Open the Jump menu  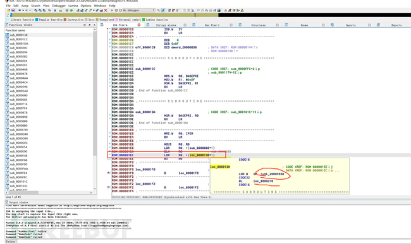click(x=25, y=6)
